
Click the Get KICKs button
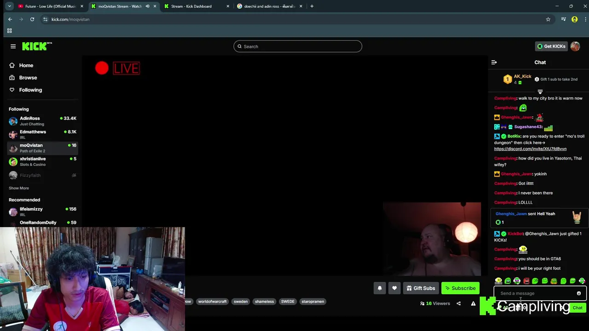pos(551,46)
